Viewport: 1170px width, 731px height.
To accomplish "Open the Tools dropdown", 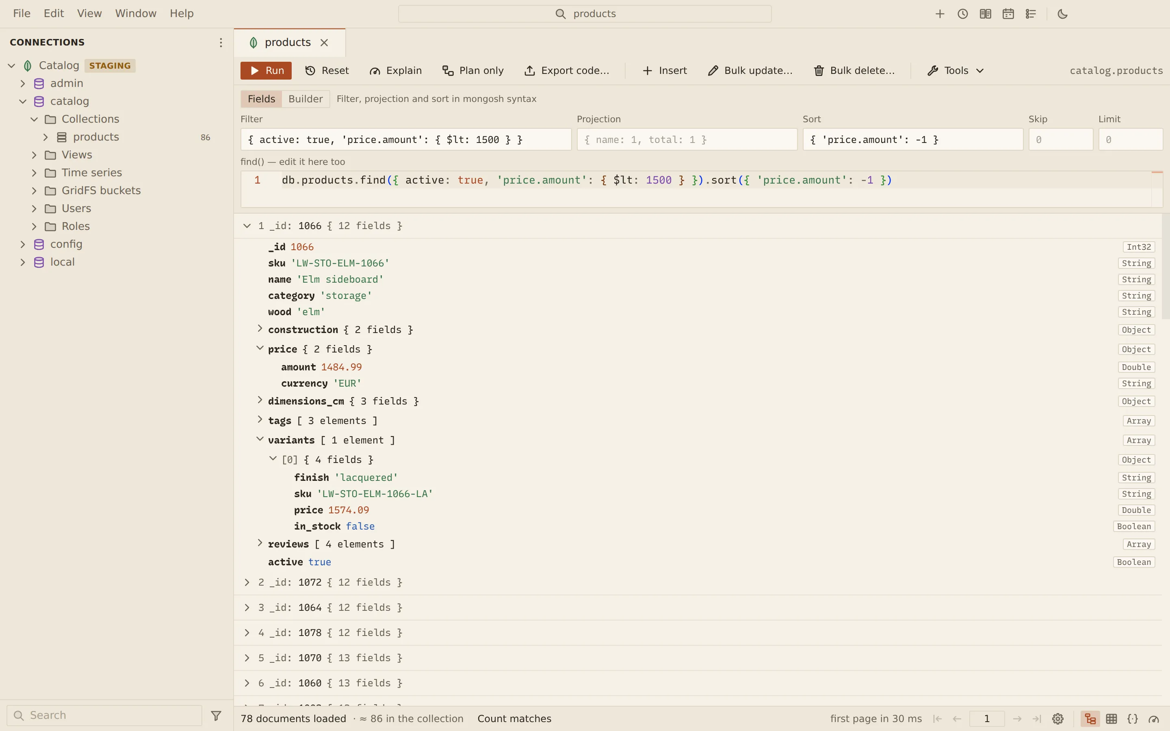I will pos(956,71).
